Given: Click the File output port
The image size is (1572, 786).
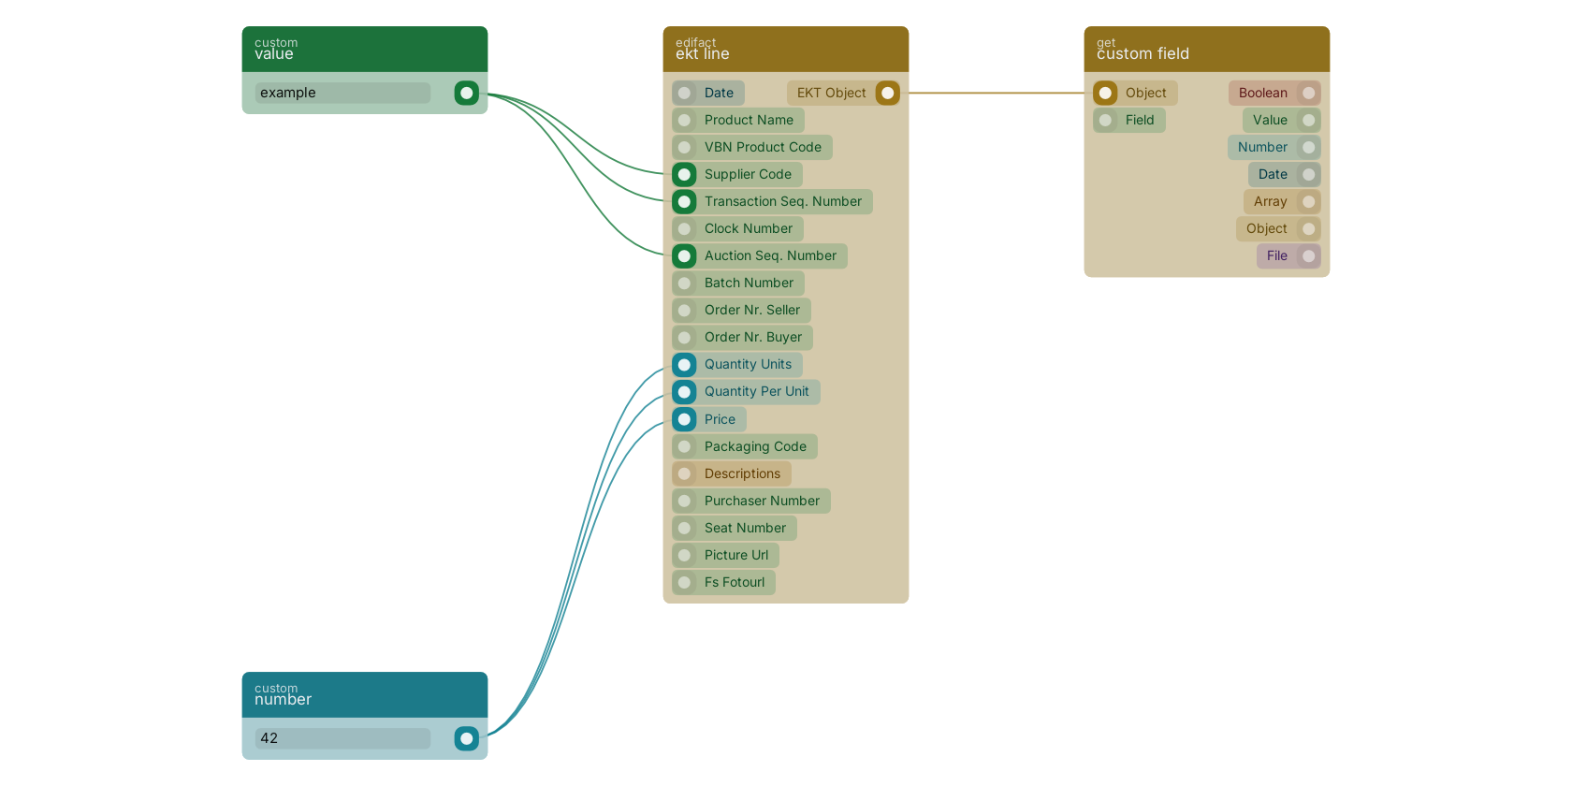Looking at the screenshot, I should (1308, 255).
